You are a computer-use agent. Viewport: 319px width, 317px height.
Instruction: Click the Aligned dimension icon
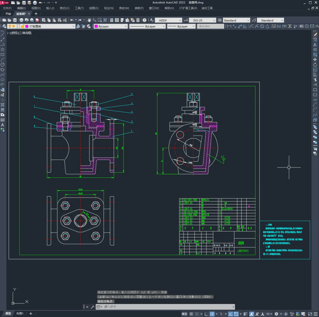click(x=235, y=26)
